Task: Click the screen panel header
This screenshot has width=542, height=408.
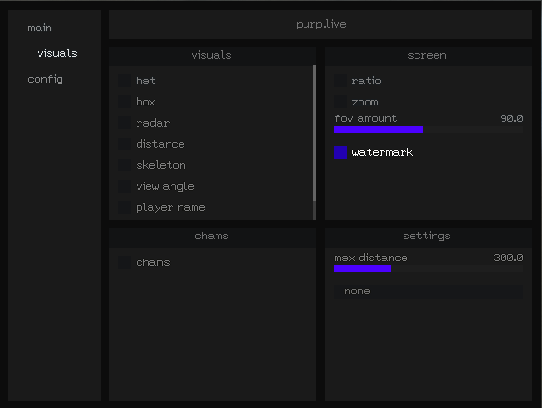Action: (428, 56)
